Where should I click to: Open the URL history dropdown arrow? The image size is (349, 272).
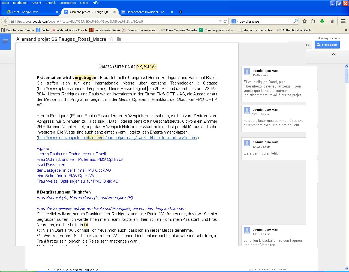220,21
